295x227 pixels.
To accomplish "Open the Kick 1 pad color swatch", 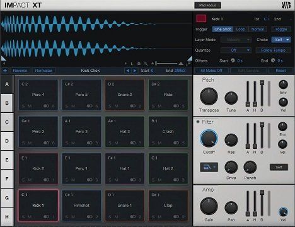I will pos(201,18).
